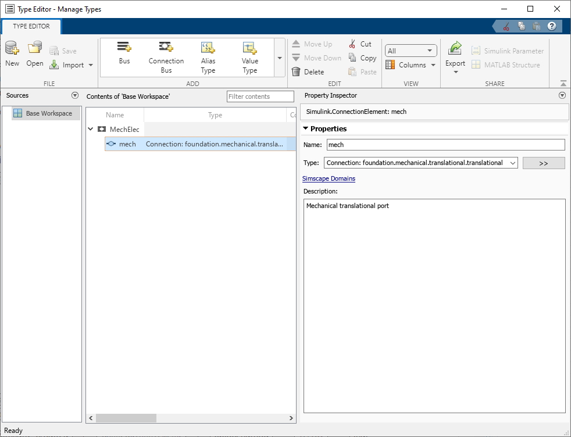Cut the selected element
Screen dimensions: 571x437
360,44
